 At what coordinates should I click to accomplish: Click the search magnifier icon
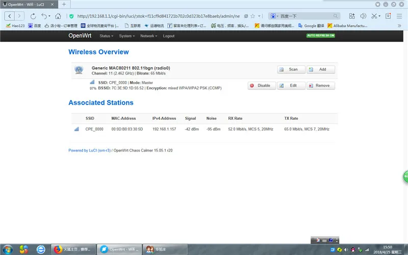pos(336,16)
